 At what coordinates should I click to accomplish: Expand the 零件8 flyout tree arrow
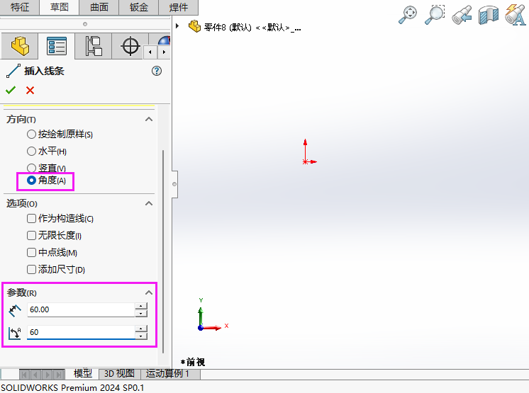click(x=177, y=26)
